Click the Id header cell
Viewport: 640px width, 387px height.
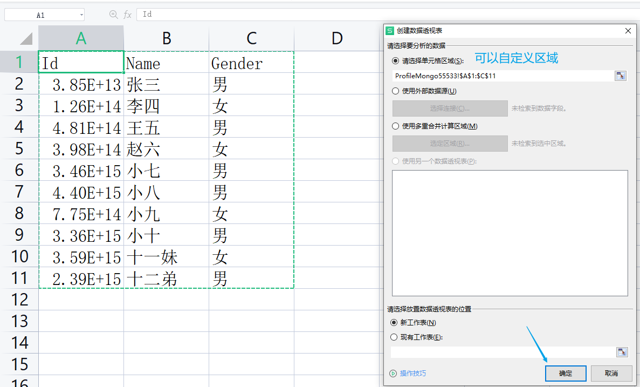[x=81, y=62]
